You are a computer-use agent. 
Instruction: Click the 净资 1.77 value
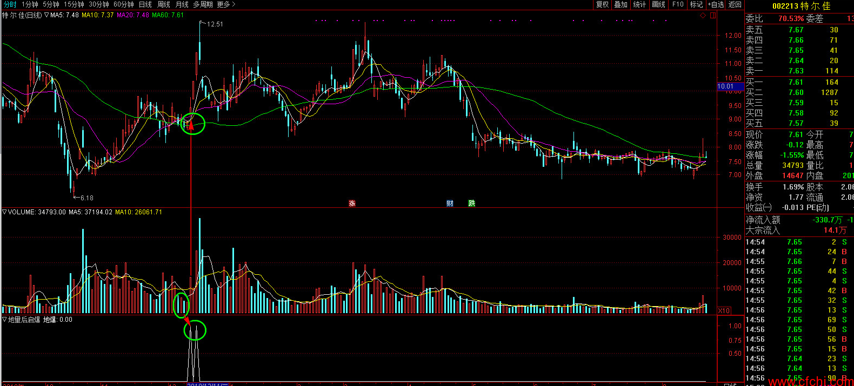coord(796,197)
